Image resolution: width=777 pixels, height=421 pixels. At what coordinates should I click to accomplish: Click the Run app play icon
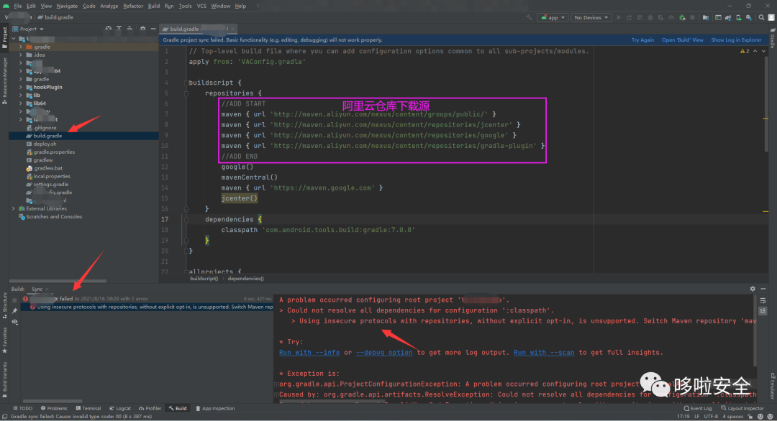(619, 17)
